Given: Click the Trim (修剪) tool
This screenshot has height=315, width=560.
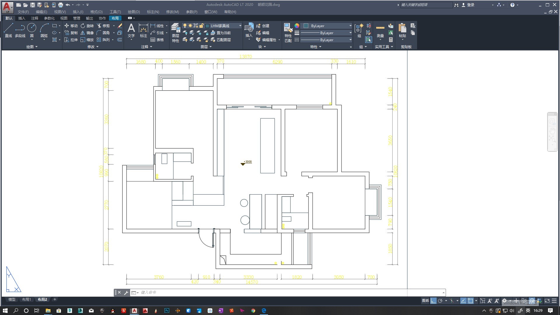Looking at the screenshot, I should click(x=103, y=26).
